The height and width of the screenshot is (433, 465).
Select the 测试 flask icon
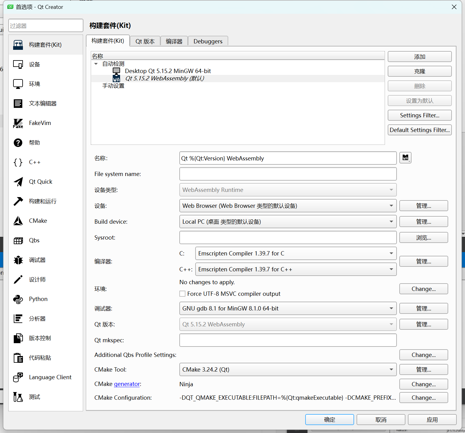18,397
